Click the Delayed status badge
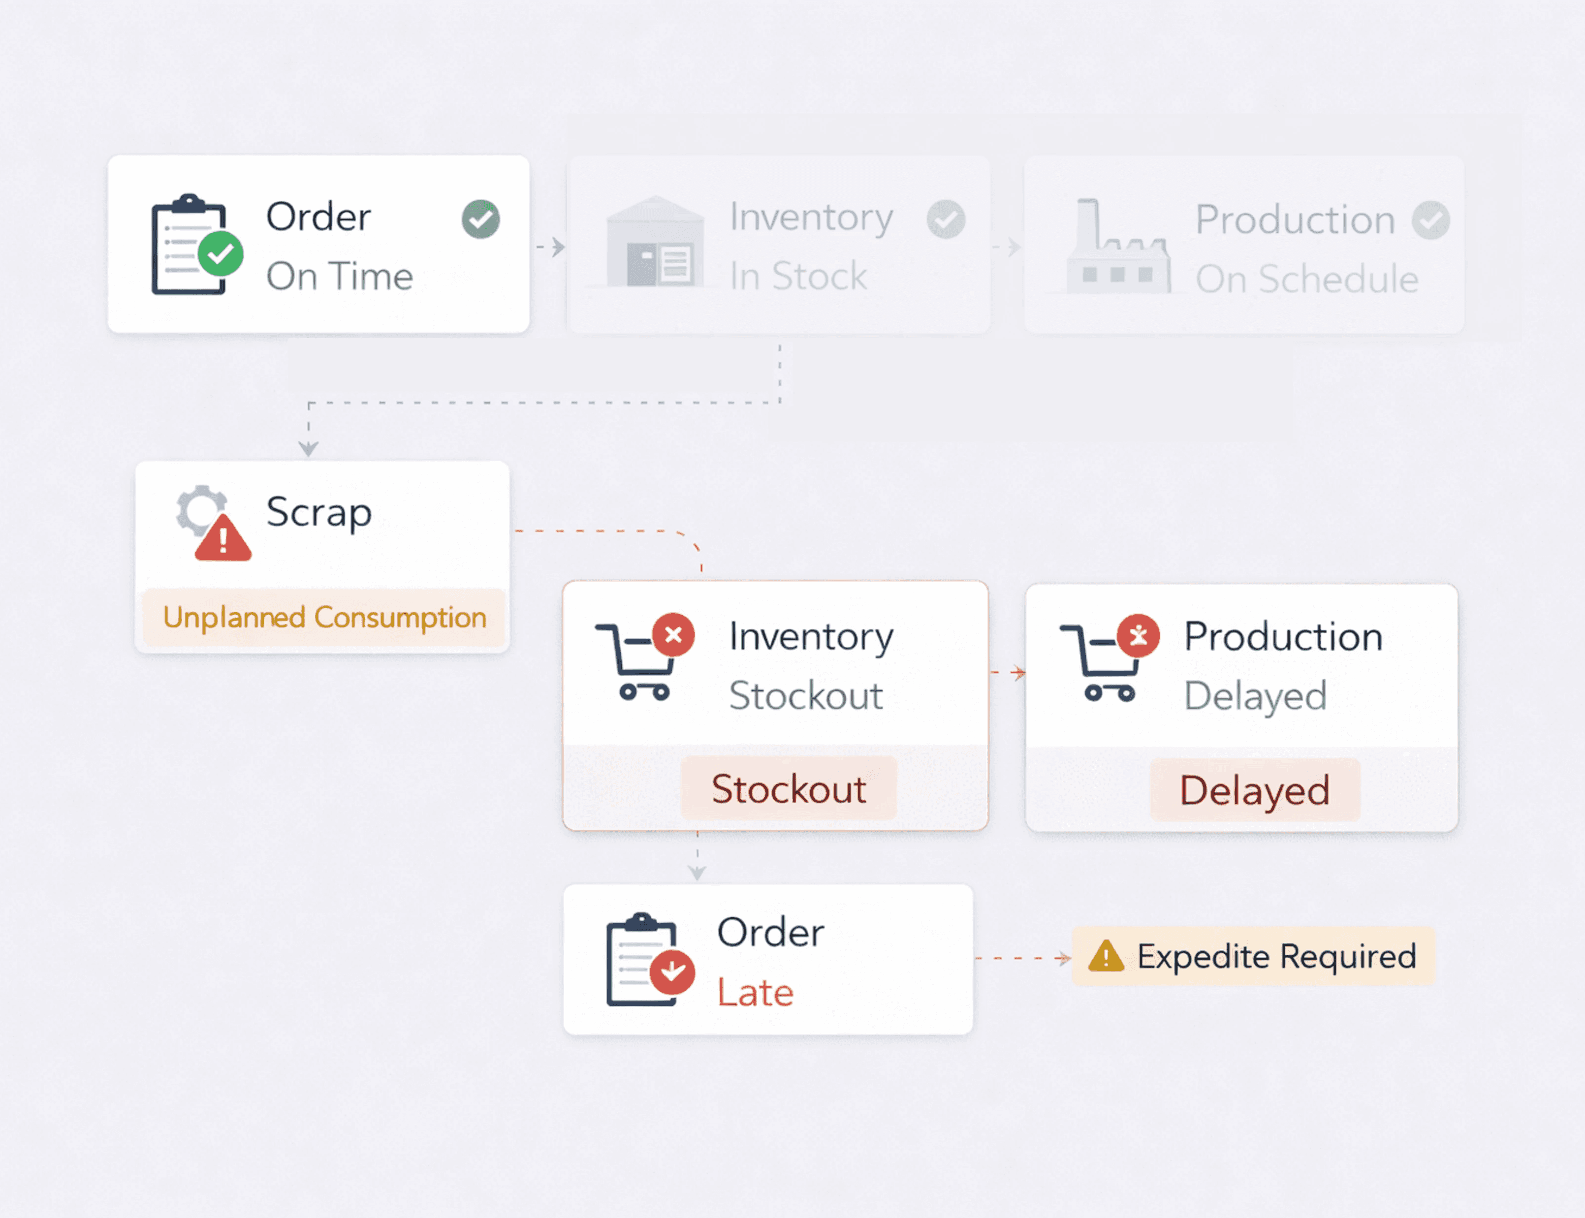1585x1218 pixels. (x=1254, y=790)
